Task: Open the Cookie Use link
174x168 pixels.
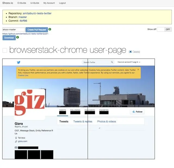Action: tap(23, 75)
